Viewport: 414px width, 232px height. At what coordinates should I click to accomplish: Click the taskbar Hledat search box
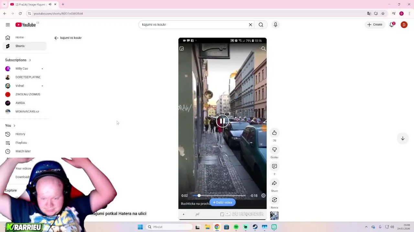pos(169,227)
